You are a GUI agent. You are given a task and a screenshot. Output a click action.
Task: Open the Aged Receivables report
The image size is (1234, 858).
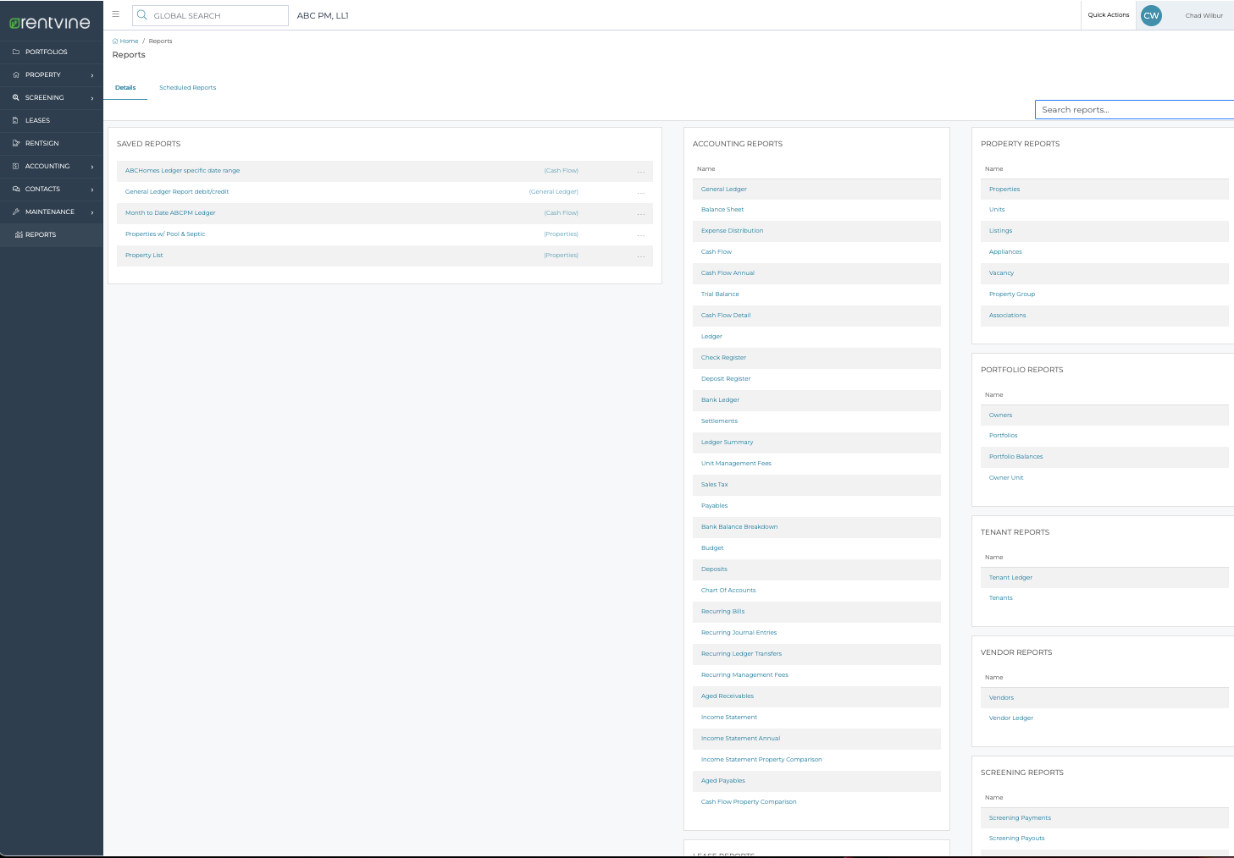728,696
